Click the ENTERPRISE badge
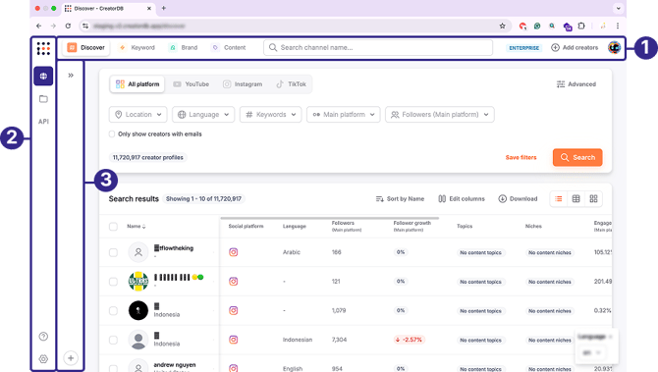658x372 pixels. (523, 48)
